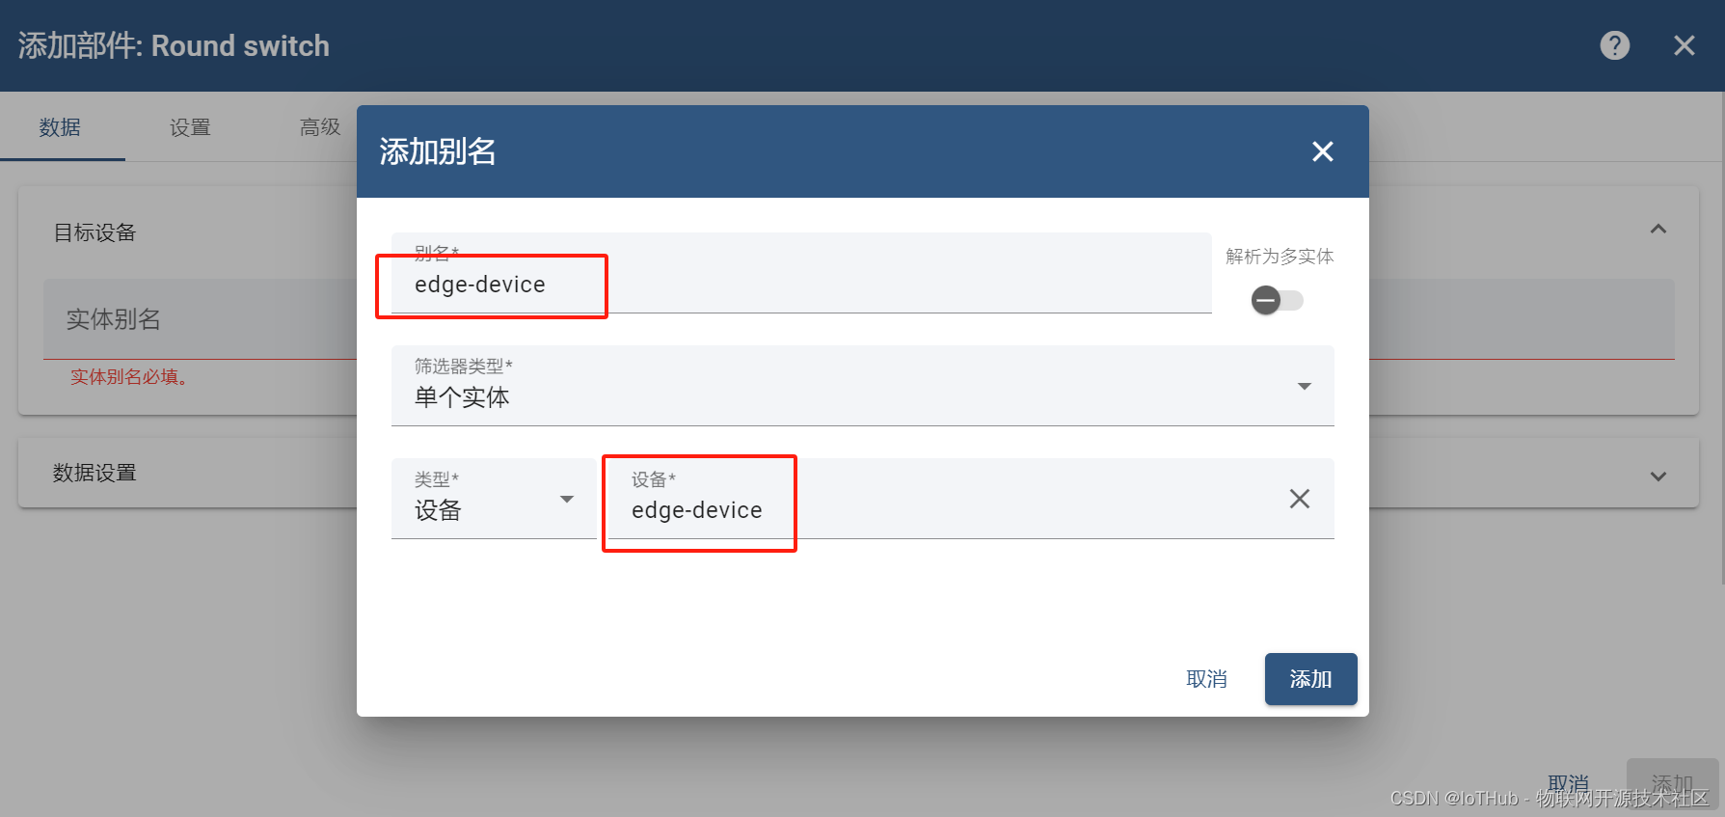Screen dimensions: 1725x817
Task: Switch to the 设置 tab
Action: 190,127
